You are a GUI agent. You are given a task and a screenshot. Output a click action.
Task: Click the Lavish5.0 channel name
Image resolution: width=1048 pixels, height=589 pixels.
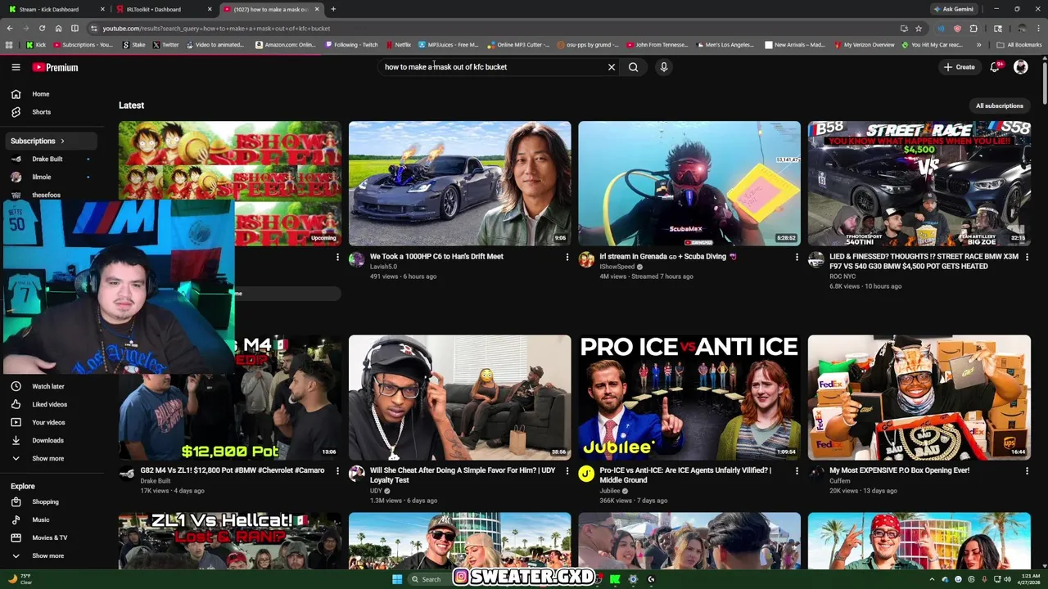pyautogui.click(x=383, y=267)
